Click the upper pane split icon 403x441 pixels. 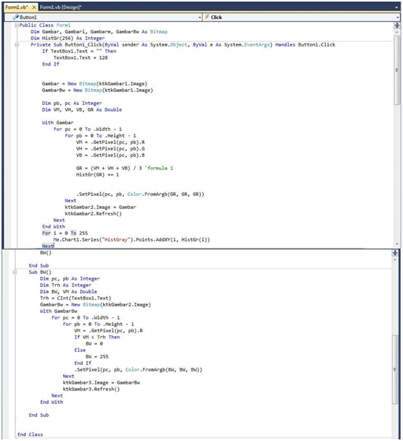(x=397, y=25)
